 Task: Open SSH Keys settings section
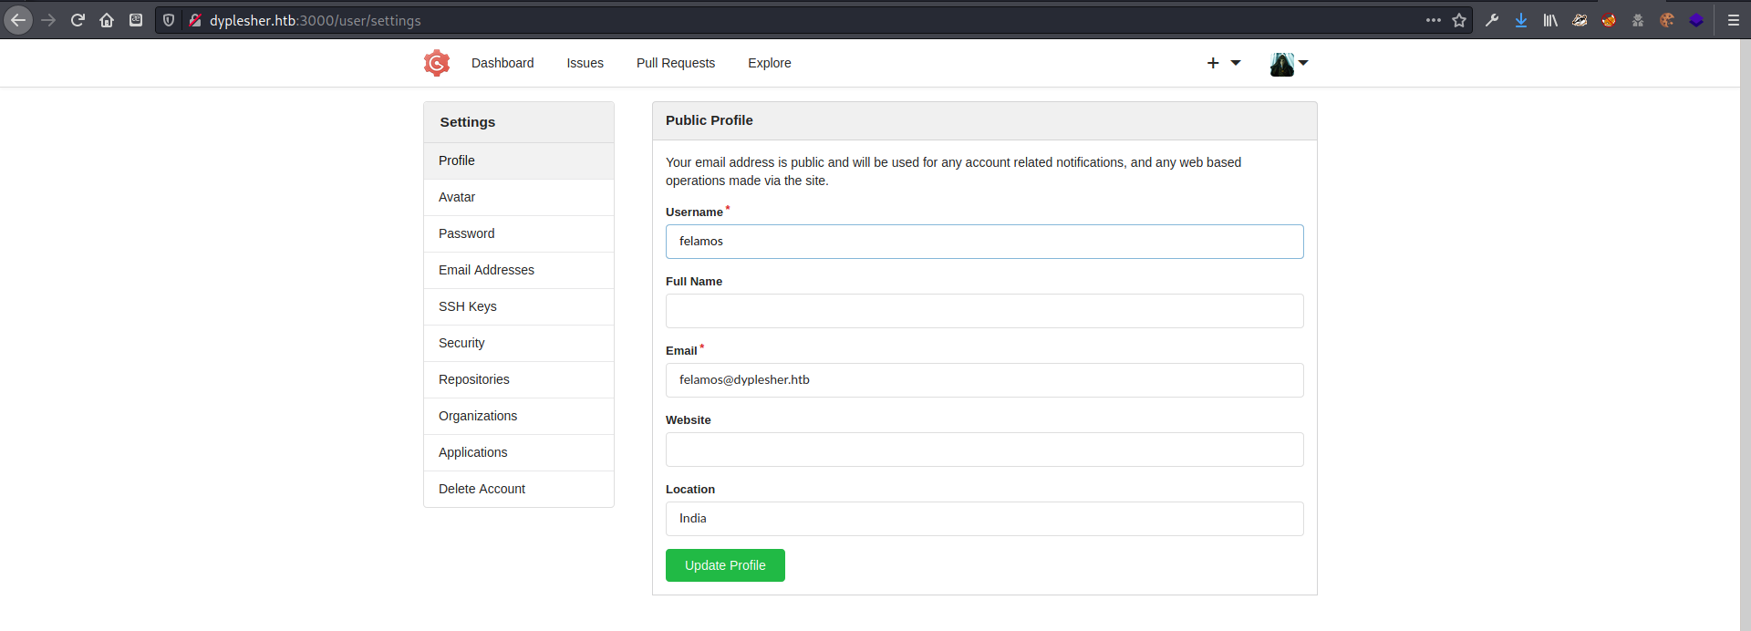pos(468,306)
